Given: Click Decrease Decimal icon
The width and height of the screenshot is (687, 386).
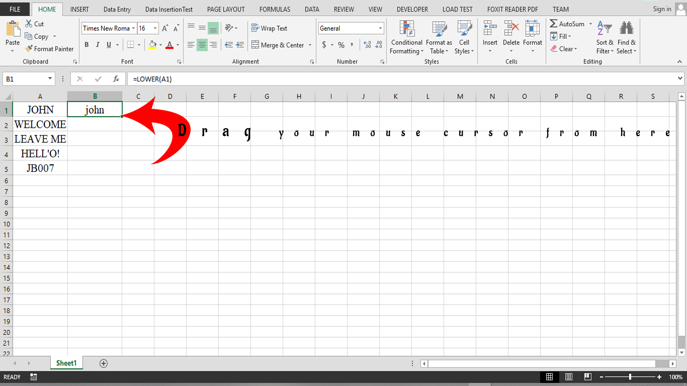Looking at the screenshot, I should [x=379, y=45].
